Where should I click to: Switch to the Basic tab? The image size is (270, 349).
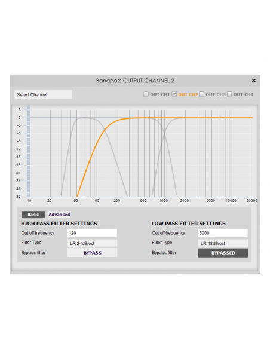tap(33, 215)
